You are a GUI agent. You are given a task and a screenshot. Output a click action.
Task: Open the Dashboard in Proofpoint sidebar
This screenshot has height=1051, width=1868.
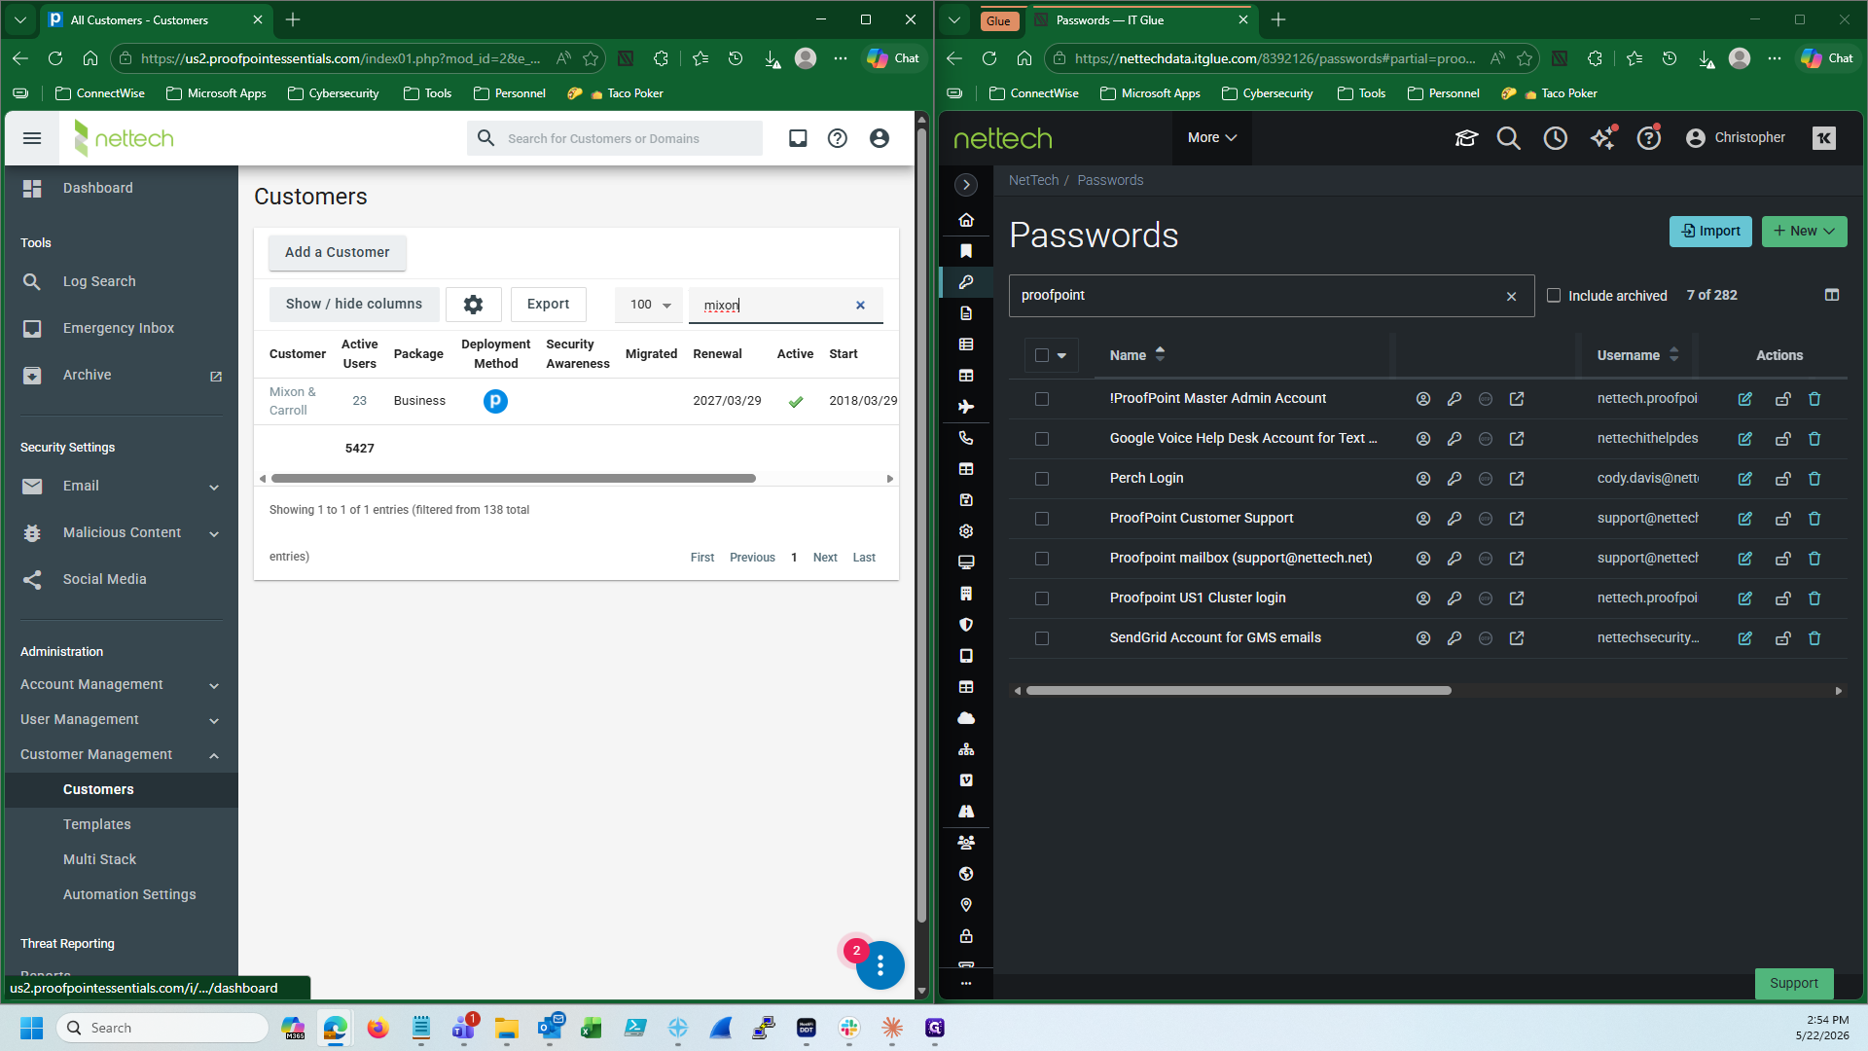pyautogui.click(x=98, y=189)
